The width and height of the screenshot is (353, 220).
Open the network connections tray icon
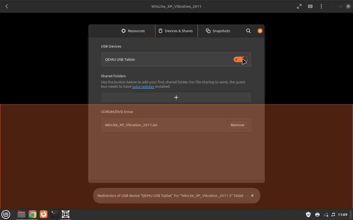coord(326,215)
